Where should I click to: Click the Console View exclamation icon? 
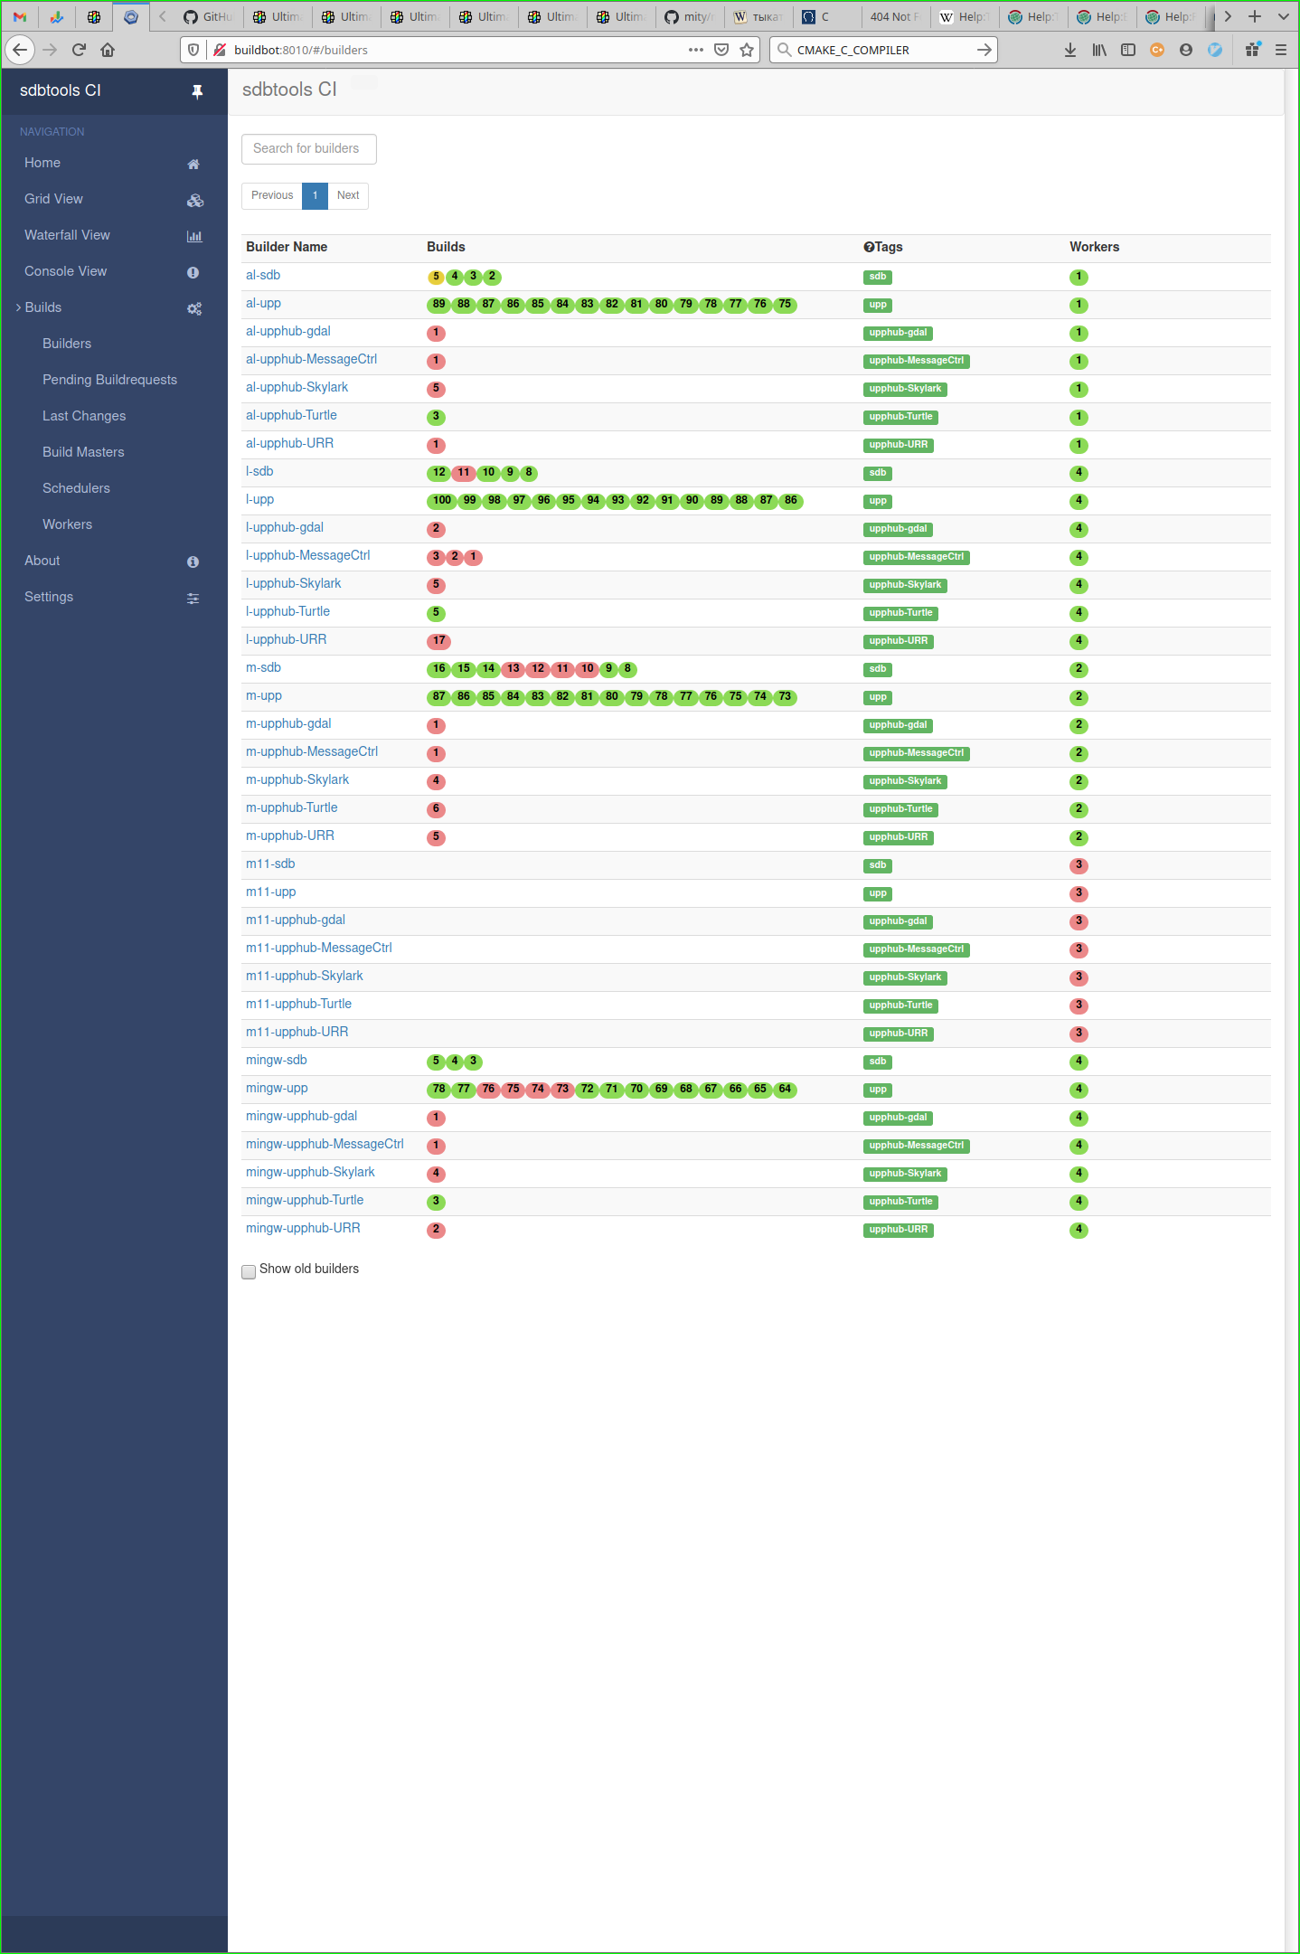193,272
